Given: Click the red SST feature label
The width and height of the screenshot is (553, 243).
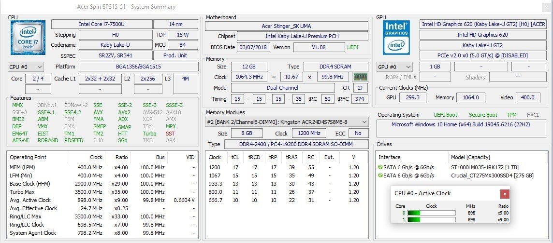Looking at the screenshot, I should click(x=170, y=134).
